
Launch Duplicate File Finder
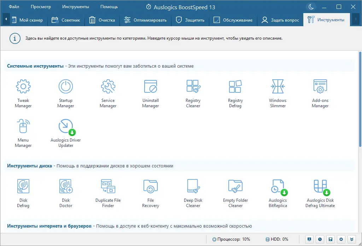pyautogui.click(x=108, y=193)
